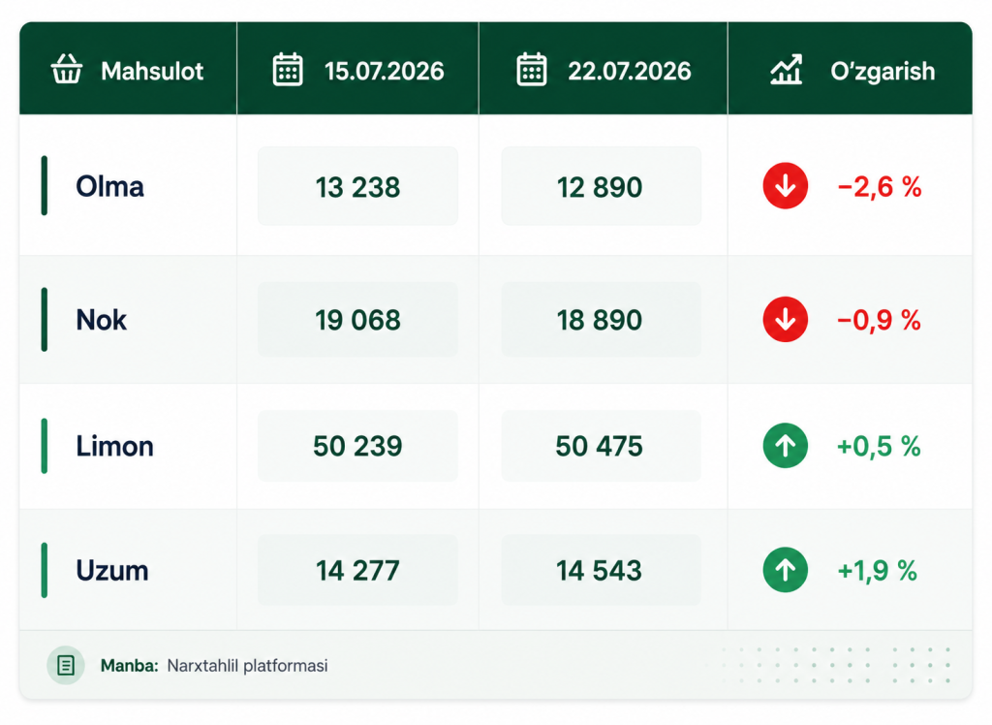Click the calendar icon next to 22.07.2026
Screen dimensions: 992x725
532,69
